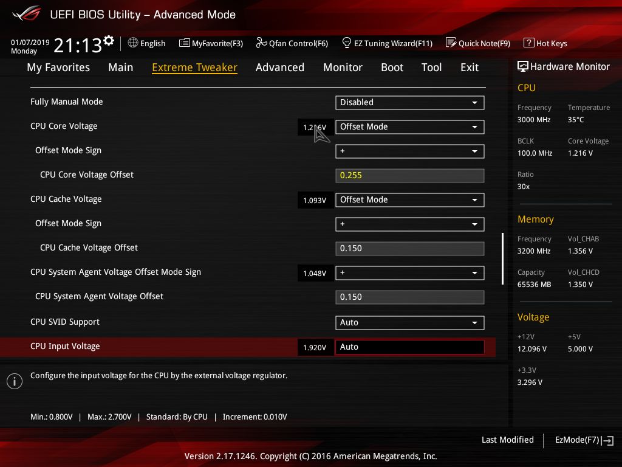Viewport: 622px width, 467px height.
Task: Click the 1.048V system agent reading
Action: tap(315, 274)
